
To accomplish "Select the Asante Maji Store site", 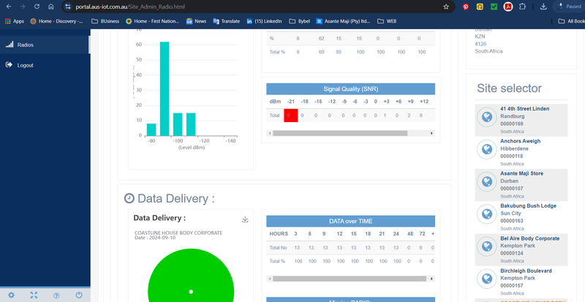I will [521, 185].
